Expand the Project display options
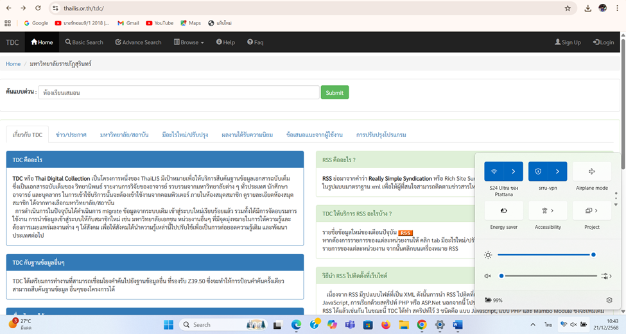This screenshot has width=626, height=334. [x=591, y=210]
